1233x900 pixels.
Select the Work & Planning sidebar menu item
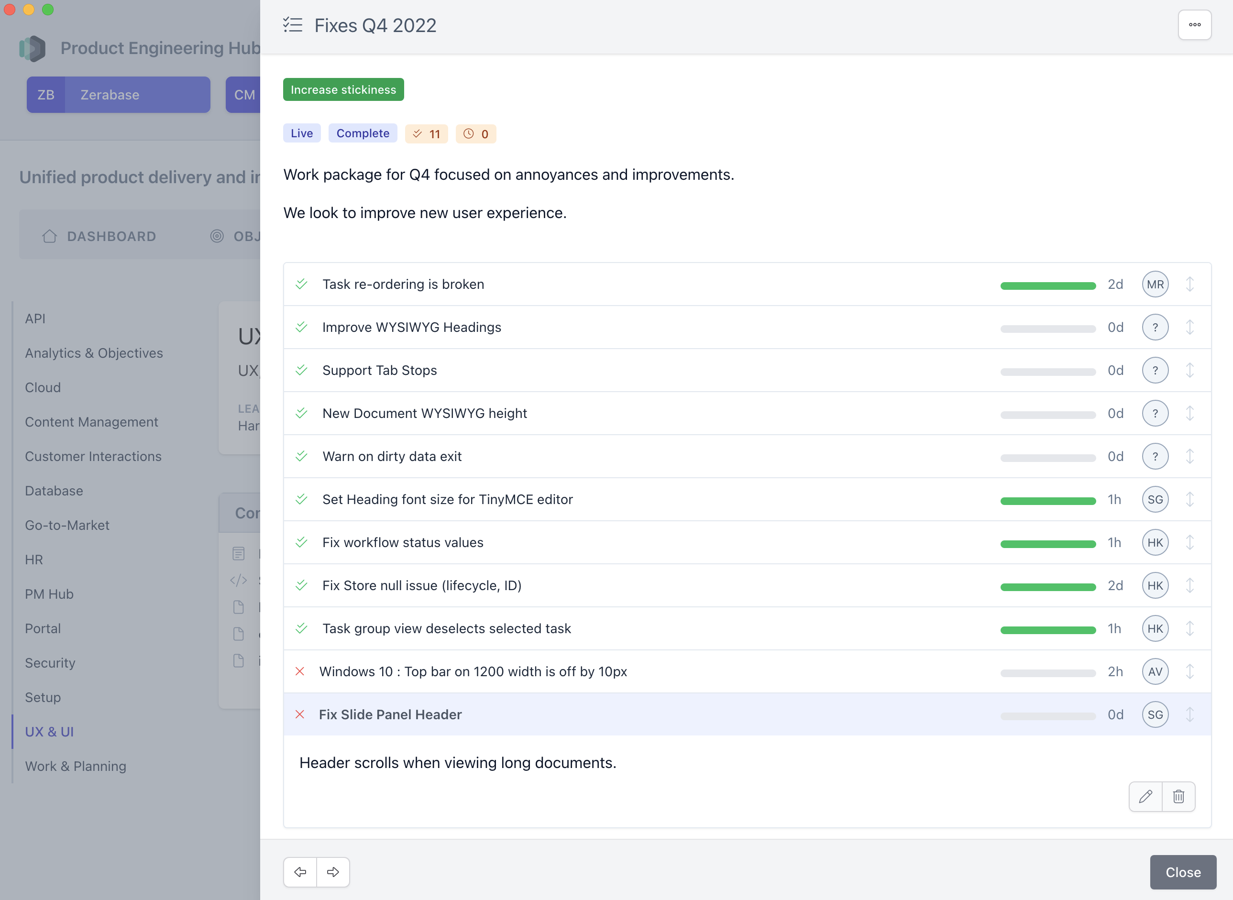point(76,766)
